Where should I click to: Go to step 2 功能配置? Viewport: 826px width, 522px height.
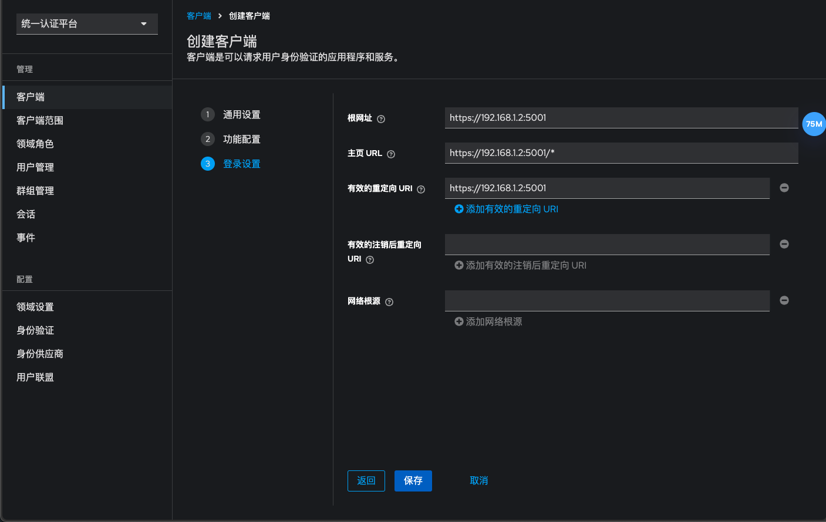[x=241, y=140]
